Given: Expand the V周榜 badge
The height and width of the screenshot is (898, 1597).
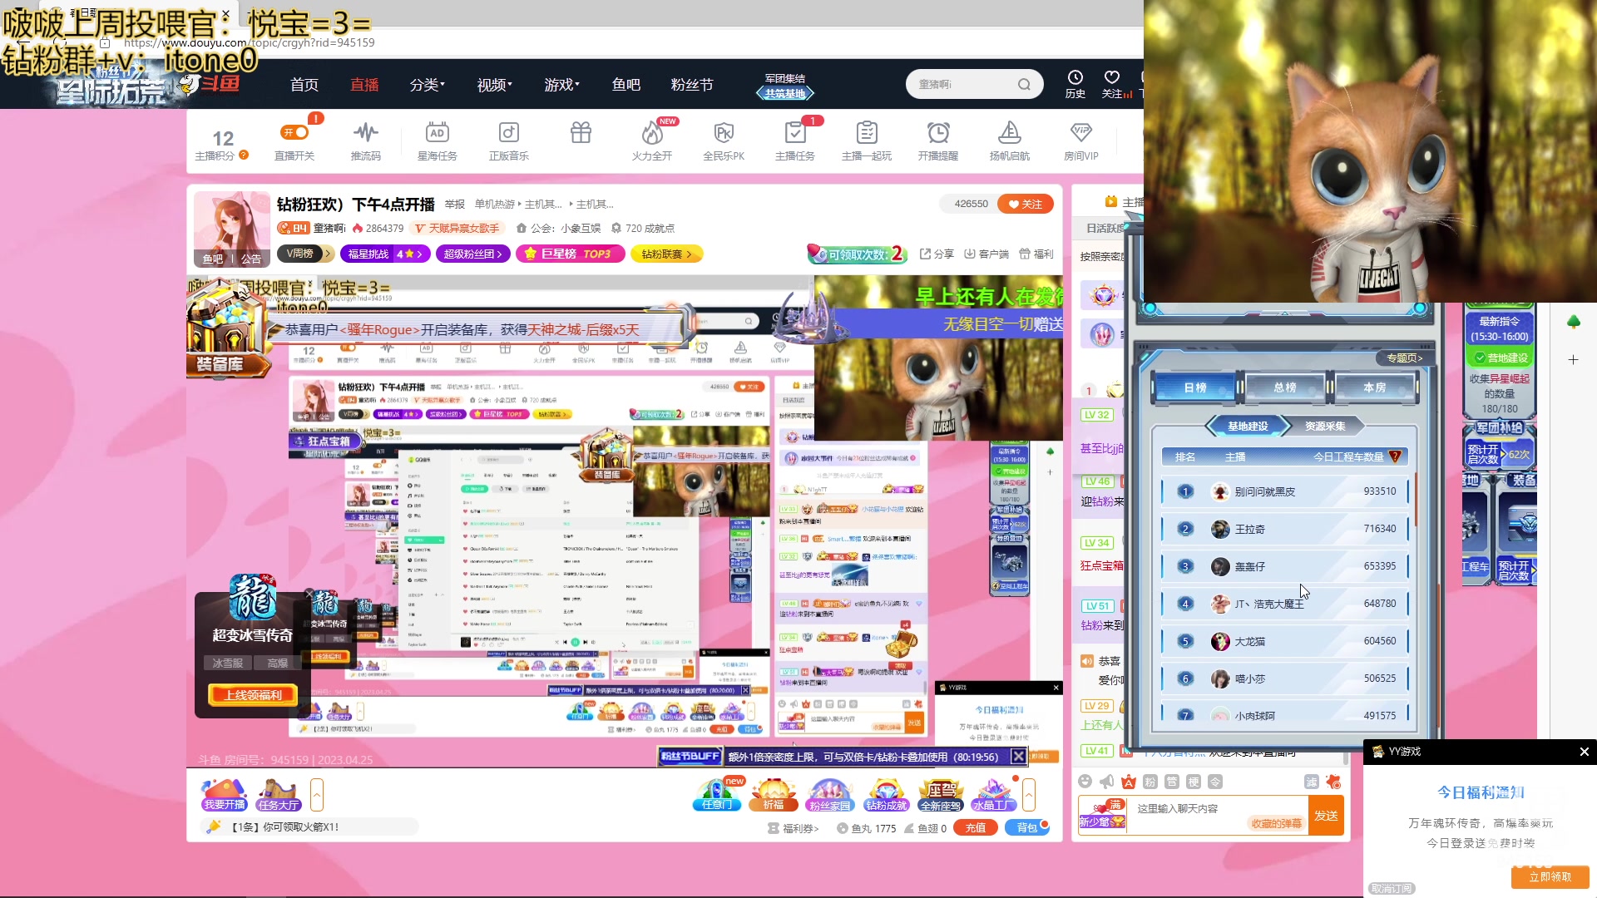Looking at the screenshot, I should pos(305,254).
